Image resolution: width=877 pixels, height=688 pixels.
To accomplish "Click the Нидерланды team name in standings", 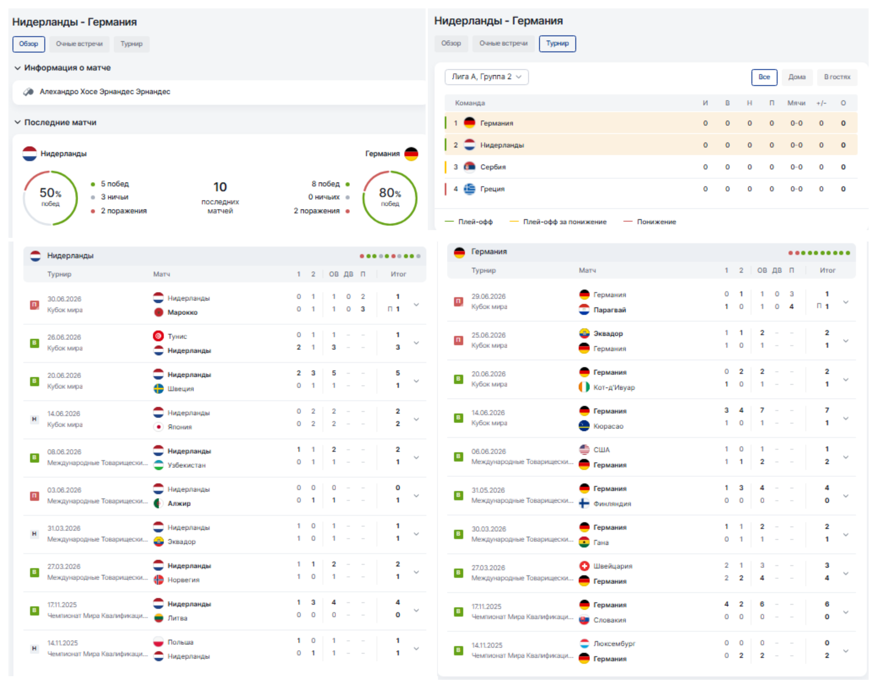I will click(502, 145).
